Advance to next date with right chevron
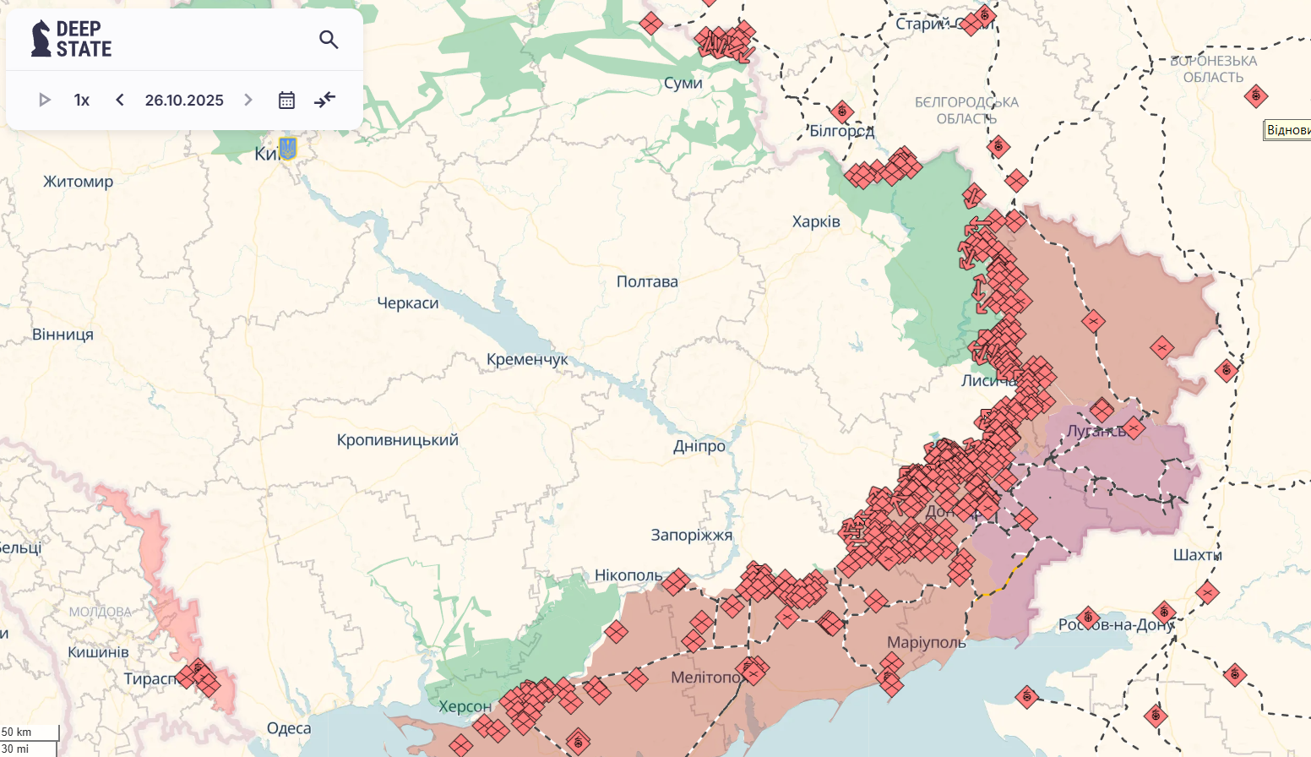The width and height of the screenshot is (1311, 757). 248,101
